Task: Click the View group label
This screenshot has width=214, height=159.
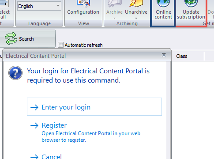Action: (x=83, y=23)
